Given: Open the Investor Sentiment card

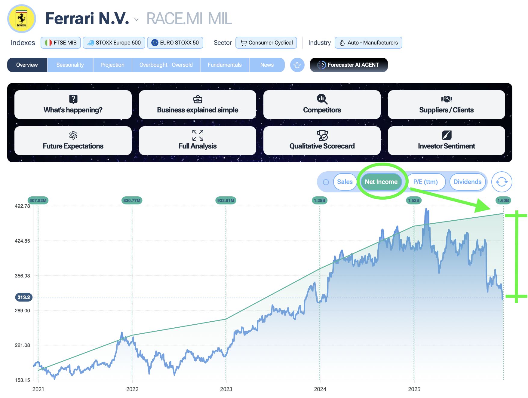Looking at the screenshot, I should (446, 141).
